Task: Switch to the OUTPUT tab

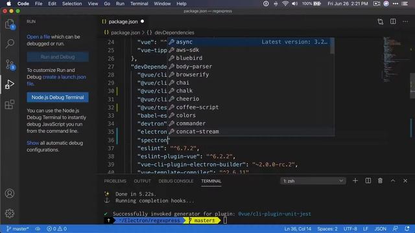Action: (142, 181)
